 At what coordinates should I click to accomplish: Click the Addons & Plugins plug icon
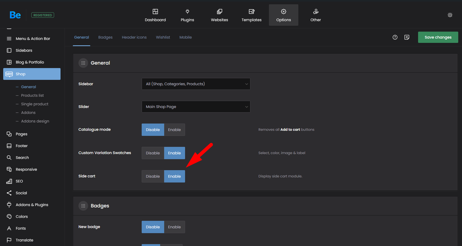pyautogui.click(x=9, y=205)
